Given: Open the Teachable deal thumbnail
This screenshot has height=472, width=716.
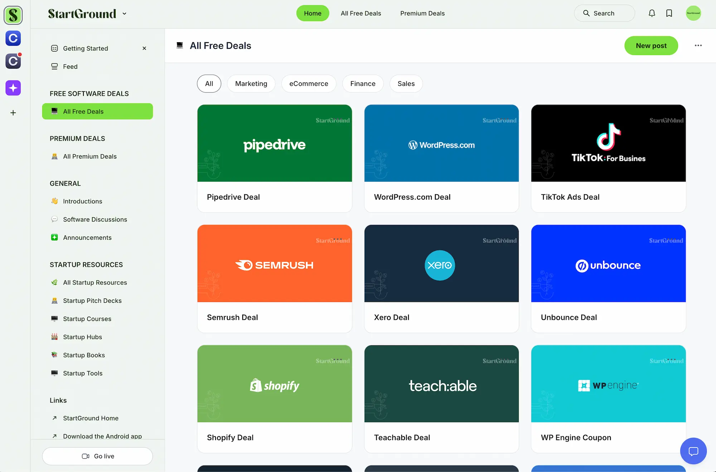Looking at the screenshot, I should (x=441, y=384).
